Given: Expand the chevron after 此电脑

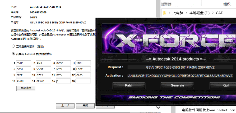Looking at the screenshot, I should point(187,13).
